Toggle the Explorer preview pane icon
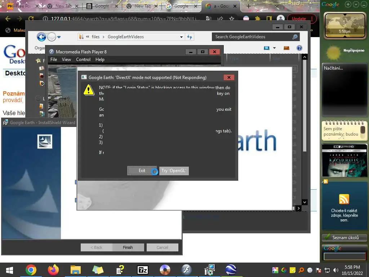This screenshot has width=369, height=277. (286, 48)
